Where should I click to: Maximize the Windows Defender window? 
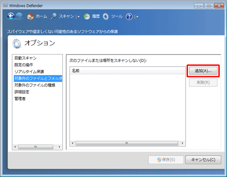(209, 6)
